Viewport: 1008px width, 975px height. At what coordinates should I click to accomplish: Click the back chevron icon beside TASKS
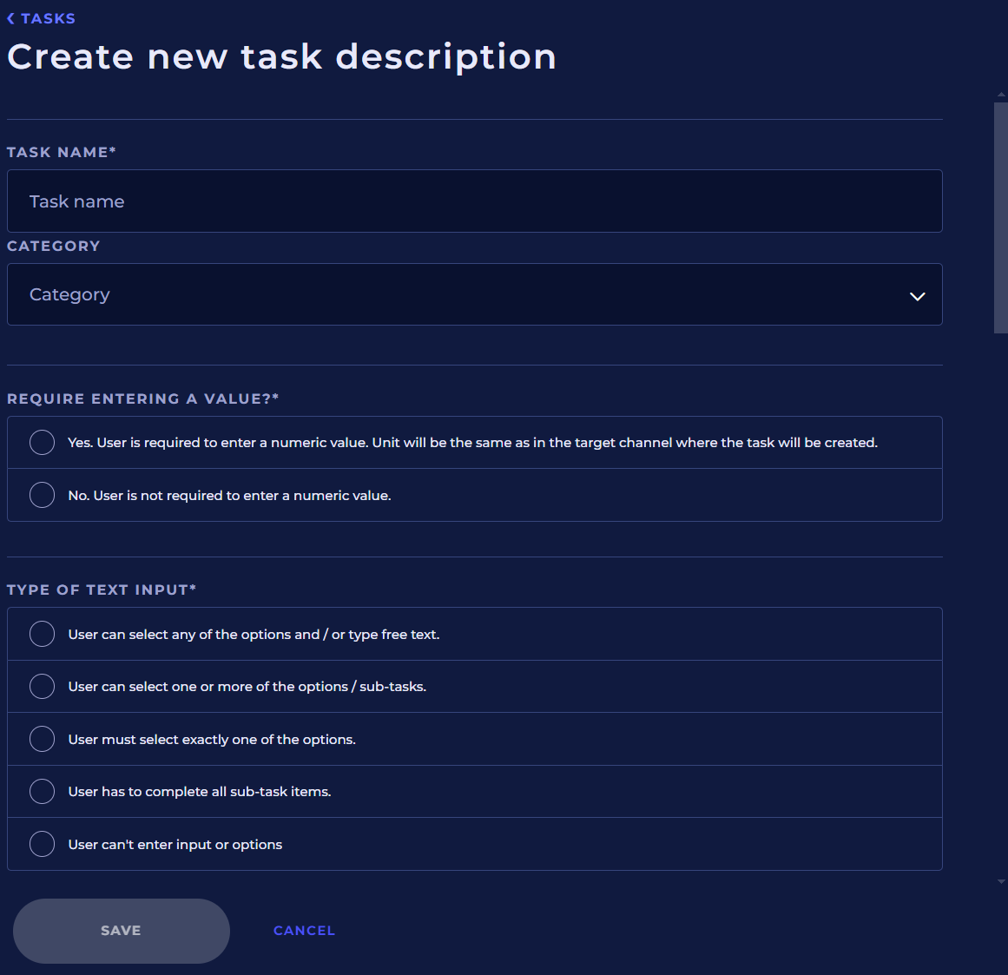tap(10, 18)
